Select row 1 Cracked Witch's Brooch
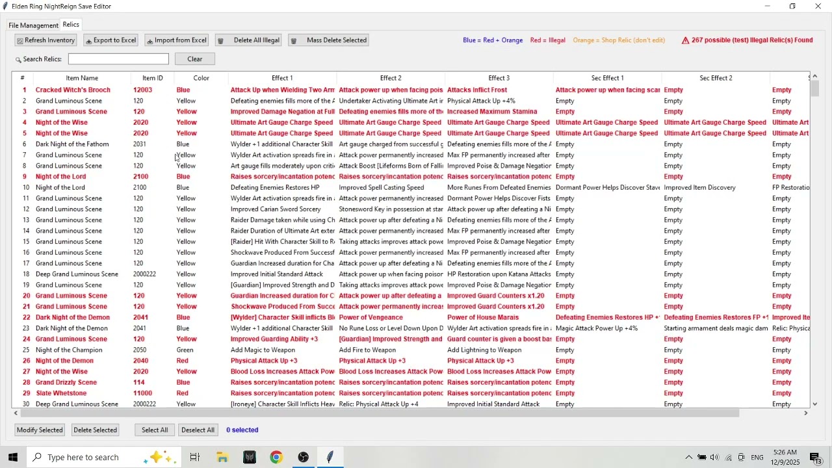The image size is (832, 468). [411, 90]
